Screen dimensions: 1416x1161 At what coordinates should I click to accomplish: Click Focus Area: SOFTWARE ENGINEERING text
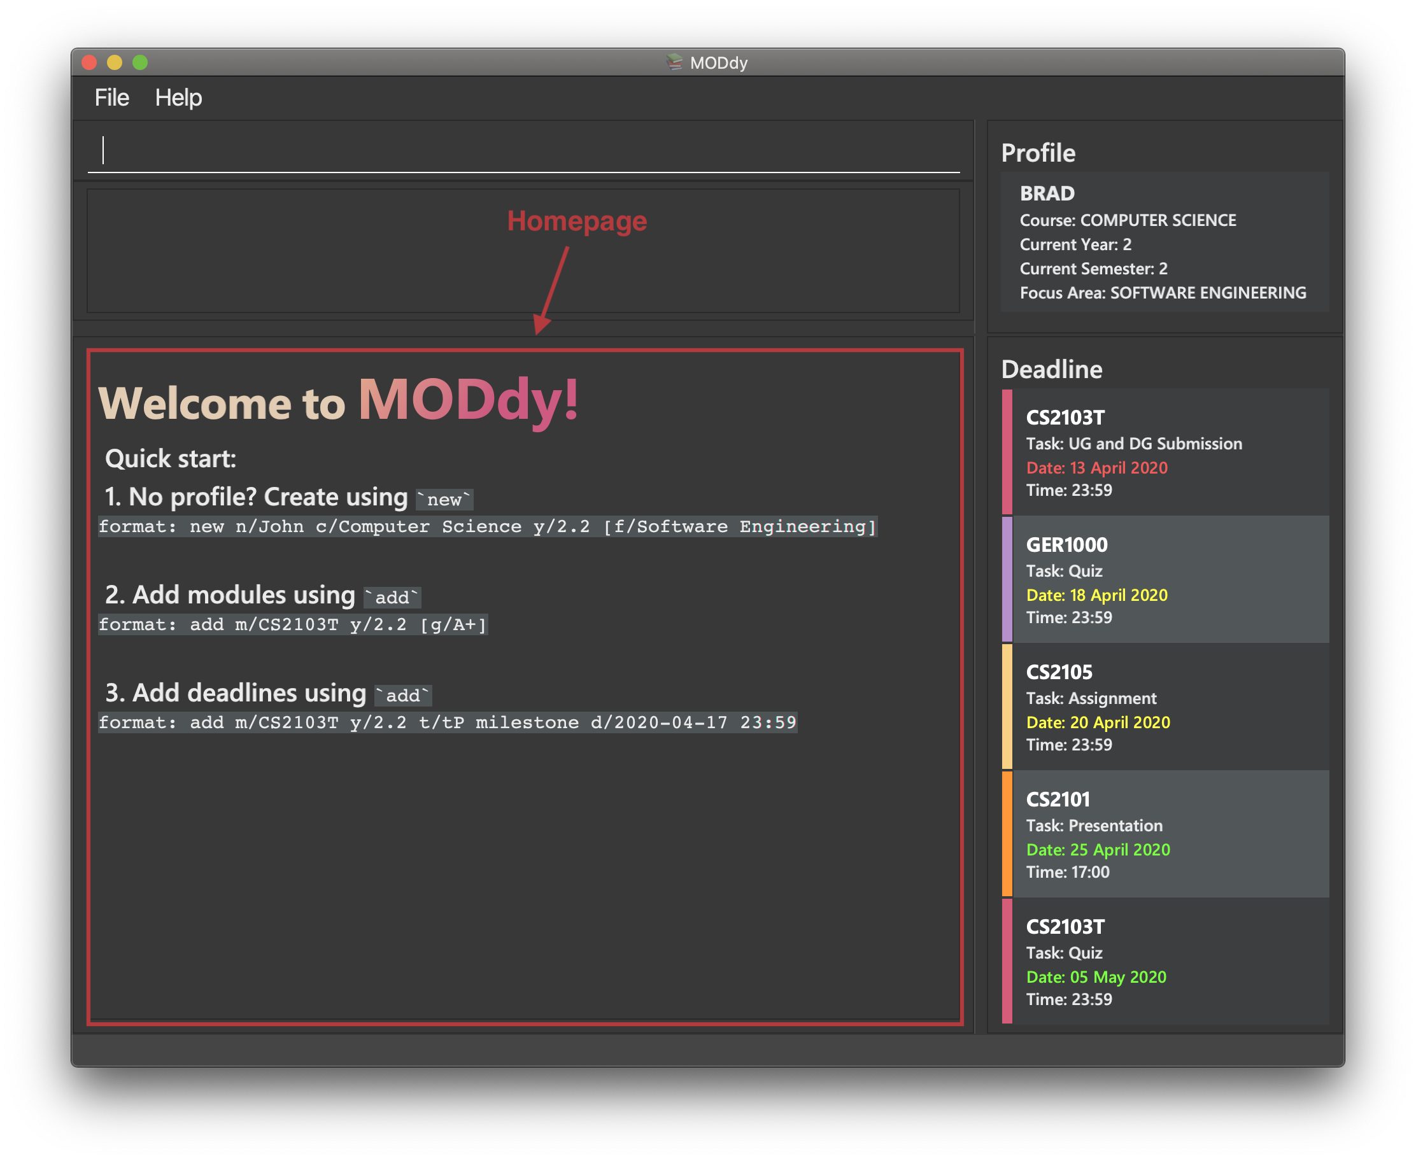[1163, 292]
